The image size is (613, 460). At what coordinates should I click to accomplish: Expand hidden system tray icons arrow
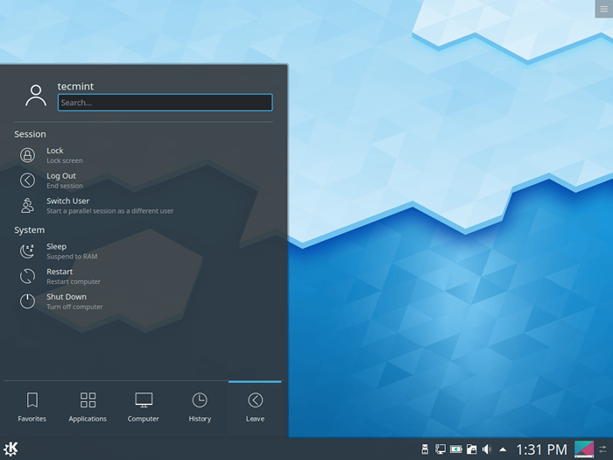(x=503, y=449)
